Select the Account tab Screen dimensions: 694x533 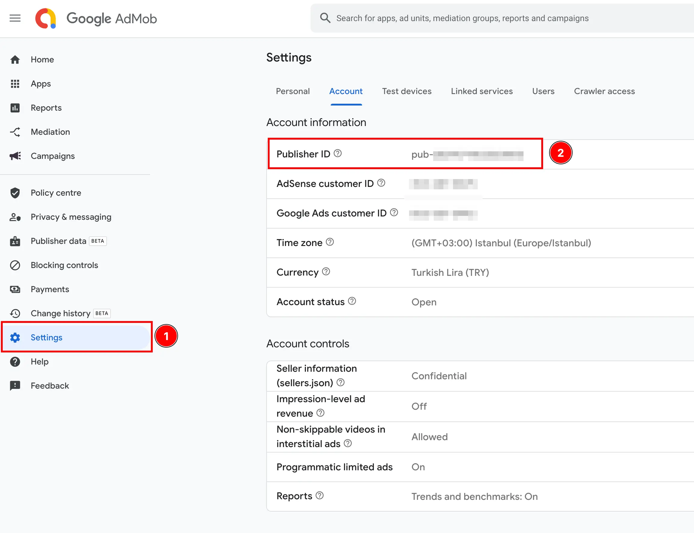346,91
